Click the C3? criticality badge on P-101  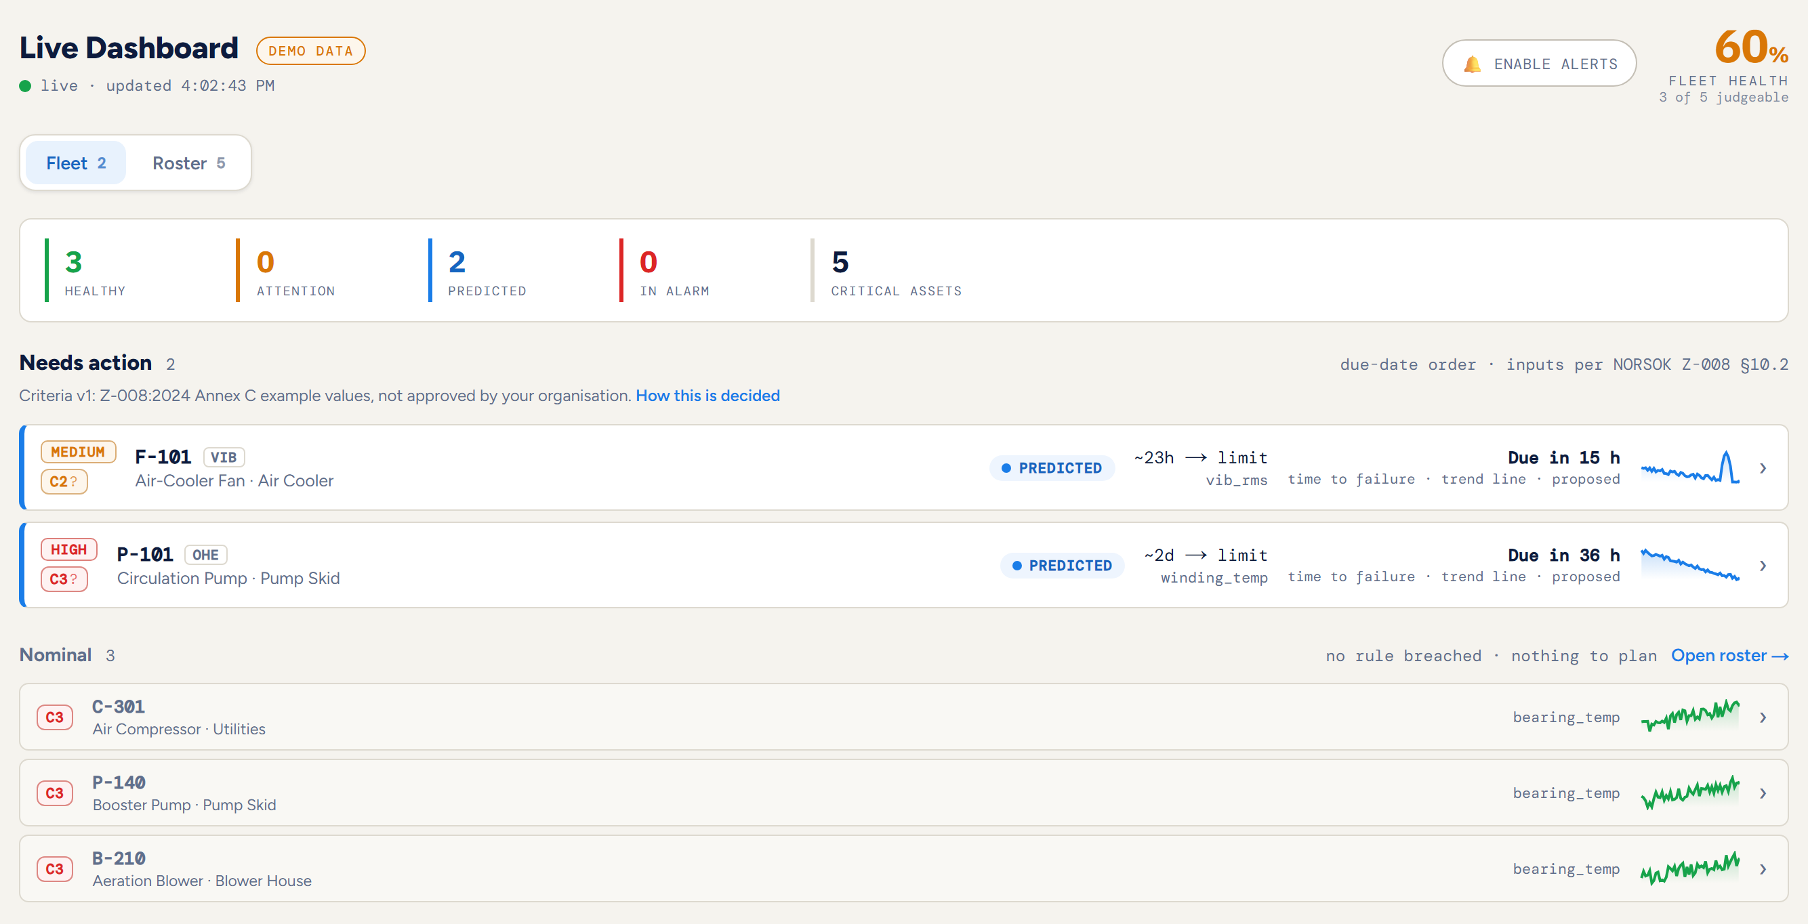pos(64,579)
